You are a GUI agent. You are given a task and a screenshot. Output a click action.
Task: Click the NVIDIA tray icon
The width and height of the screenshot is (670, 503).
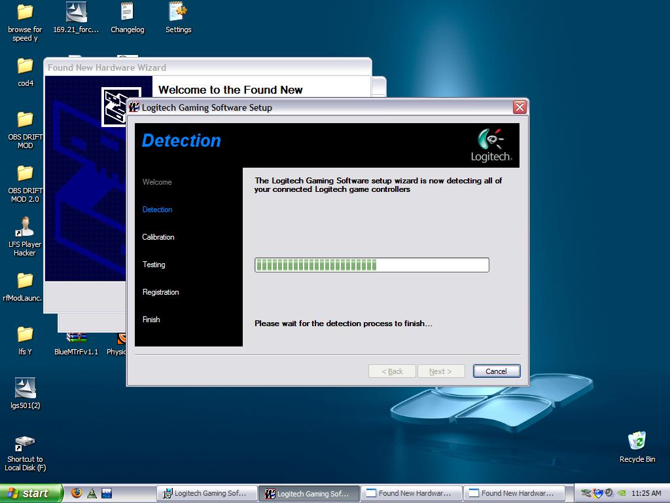622,493
